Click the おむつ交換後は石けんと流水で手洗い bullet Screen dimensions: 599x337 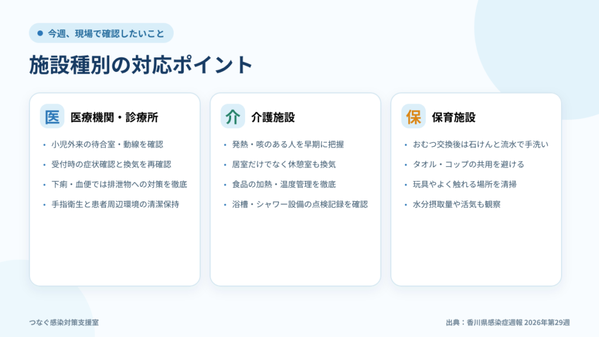(x=481, y=145)
